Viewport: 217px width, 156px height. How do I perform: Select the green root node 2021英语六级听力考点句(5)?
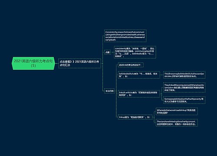click(x=33, y=63)
